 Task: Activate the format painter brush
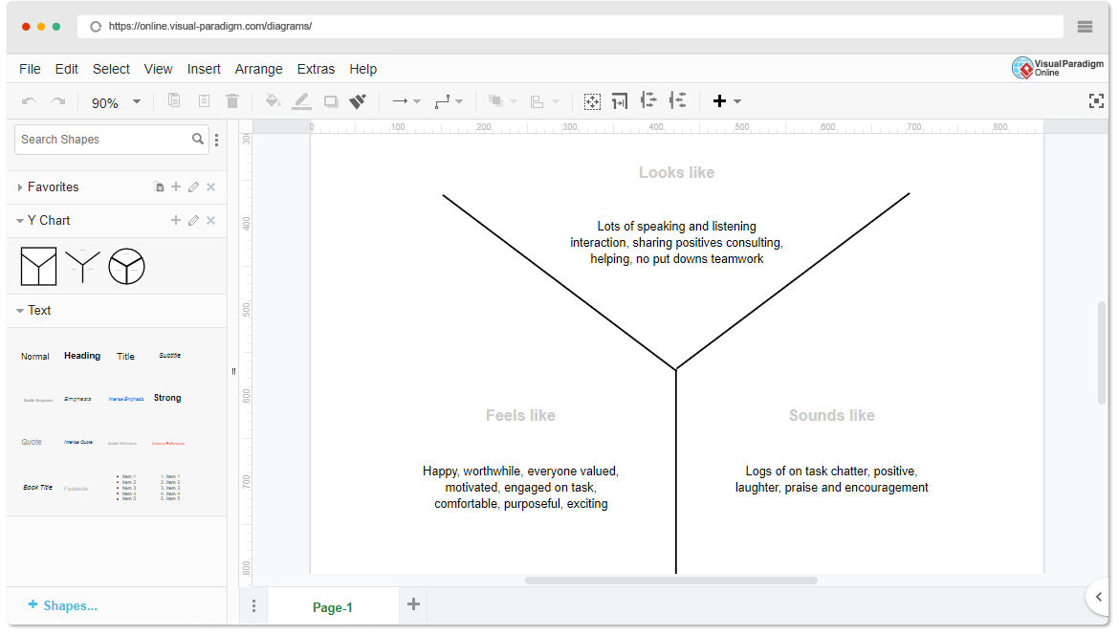pyautogui.click(x=358, y=101)
